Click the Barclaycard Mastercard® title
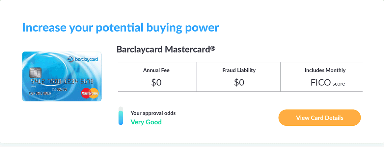The height and width of the screenshot is (147, 384). pos(166,49)
